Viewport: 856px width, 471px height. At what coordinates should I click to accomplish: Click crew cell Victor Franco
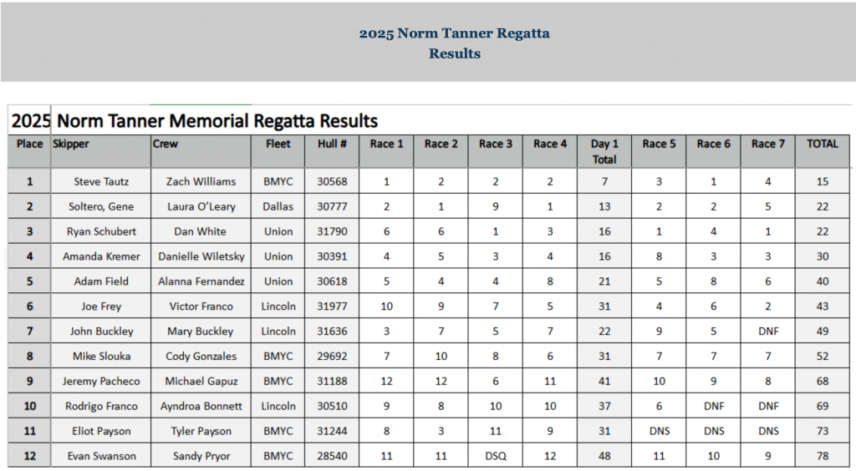point(201,306)
